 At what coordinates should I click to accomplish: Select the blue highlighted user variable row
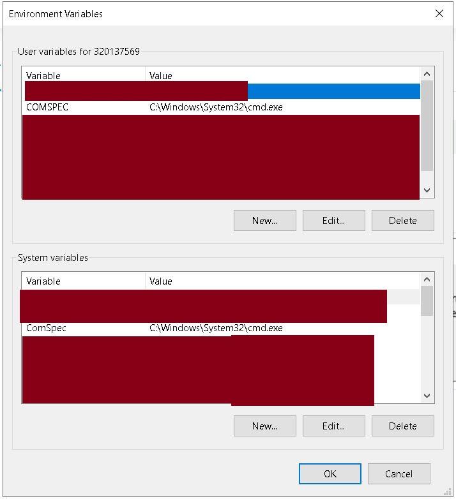(x=221, y=91)
